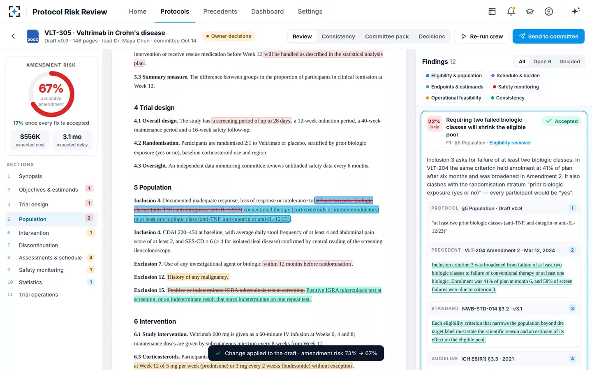Open the notifications bell
Viewport: 592px width, 370px height.
[511, 12]
